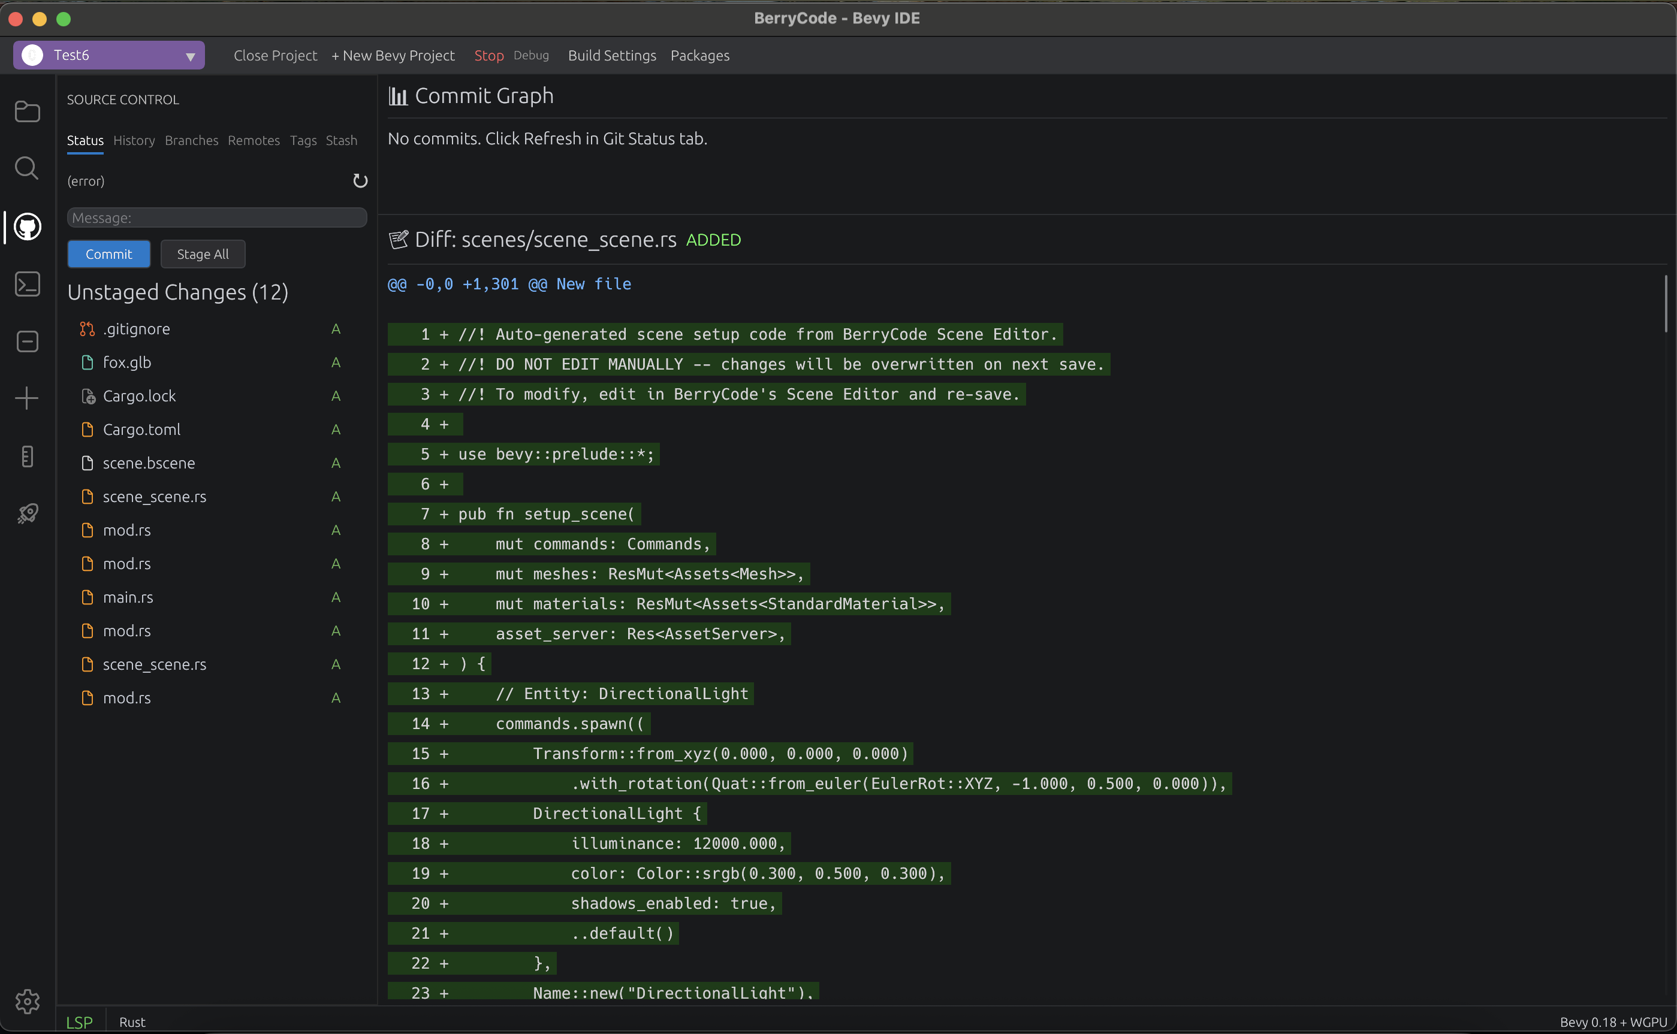Click the Commit Graph chart icon
Screen dimensions: 1677x1034
[x=398, y=96]
